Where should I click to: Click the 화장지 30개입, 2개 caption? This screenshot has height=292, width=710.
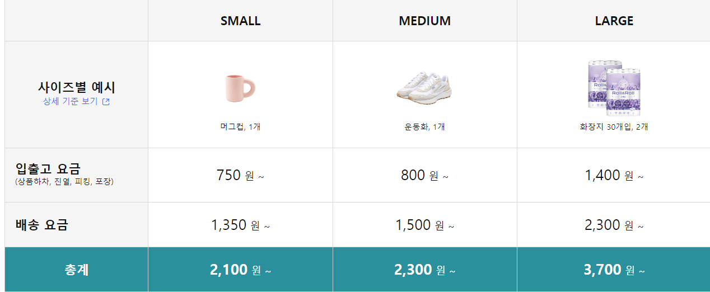(614, 126)
